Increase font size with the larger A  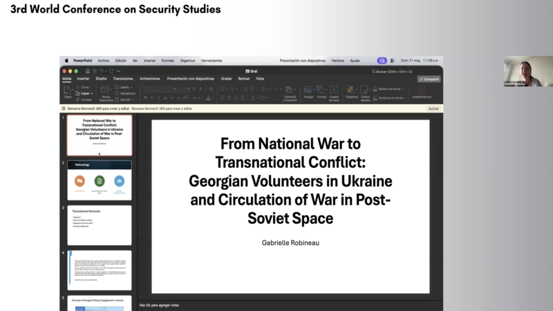click(194, 89)
